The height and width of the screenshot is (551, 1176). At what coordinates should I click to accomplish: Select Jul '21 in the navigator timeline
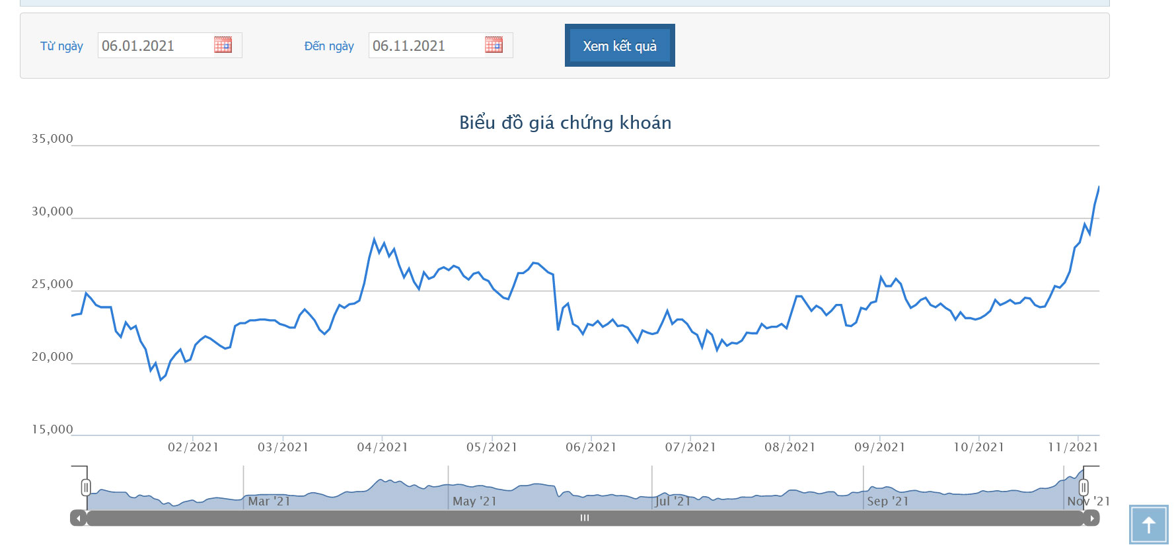pos(673,501)
